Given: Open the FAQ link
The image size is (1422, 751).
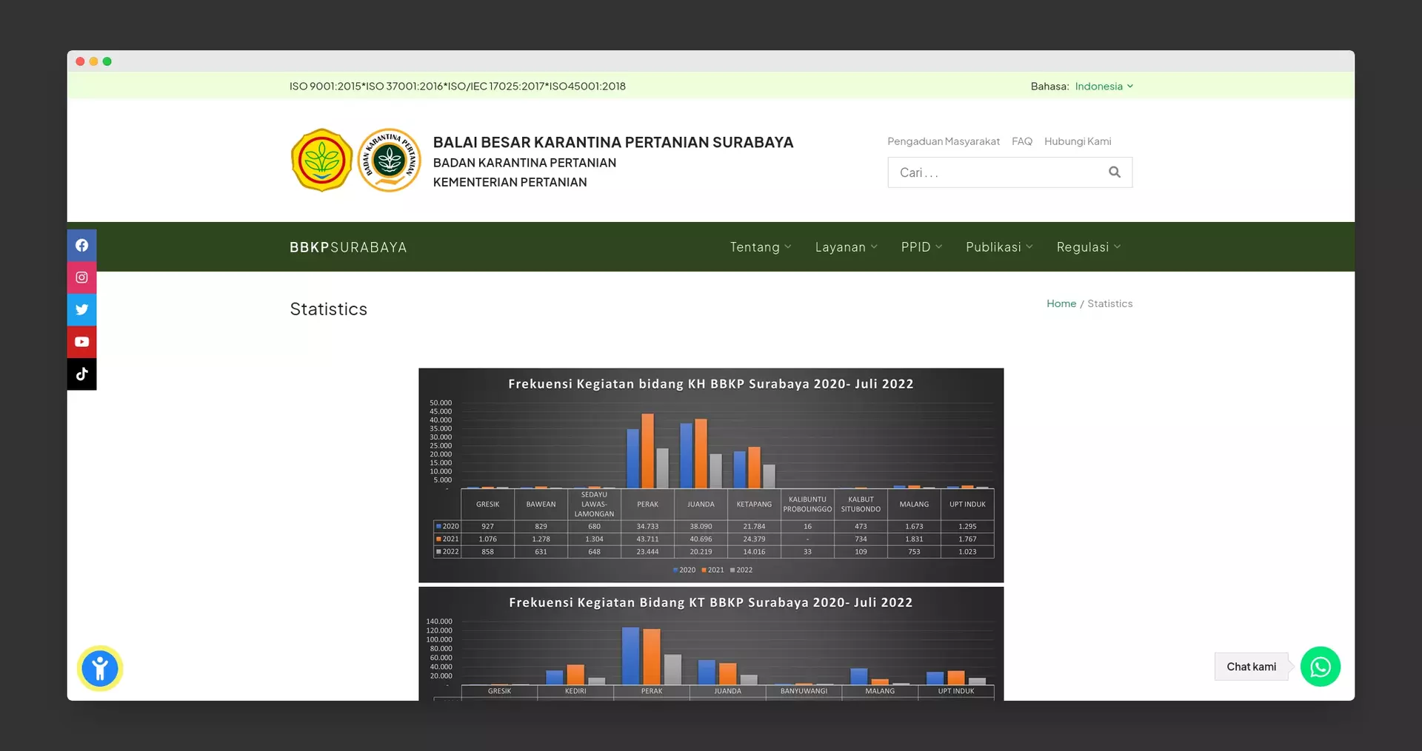Looking at the screenshot, I should (x=1021, y=141).
